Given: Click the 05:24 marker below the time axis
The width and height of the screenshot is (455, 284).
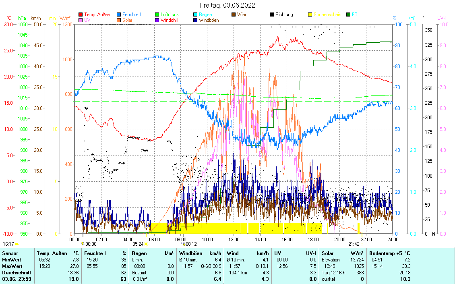Looking at the screenshot, I should point(138,244).
